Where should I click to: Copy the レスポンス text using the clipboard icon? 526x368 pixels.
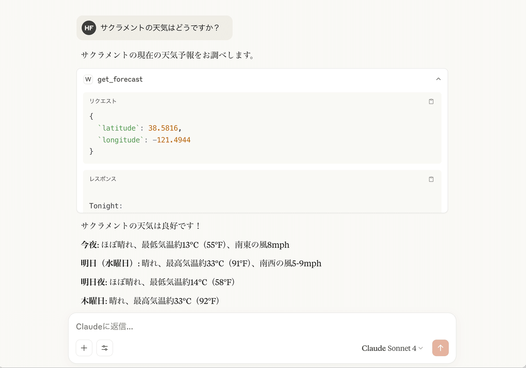pyautogui.click(x=431, y=179)
